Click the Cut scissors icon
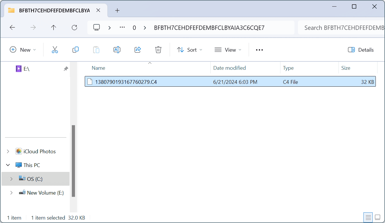Image resolution: width=385 pixels, height=223 pixels. (x=55, y=50)
